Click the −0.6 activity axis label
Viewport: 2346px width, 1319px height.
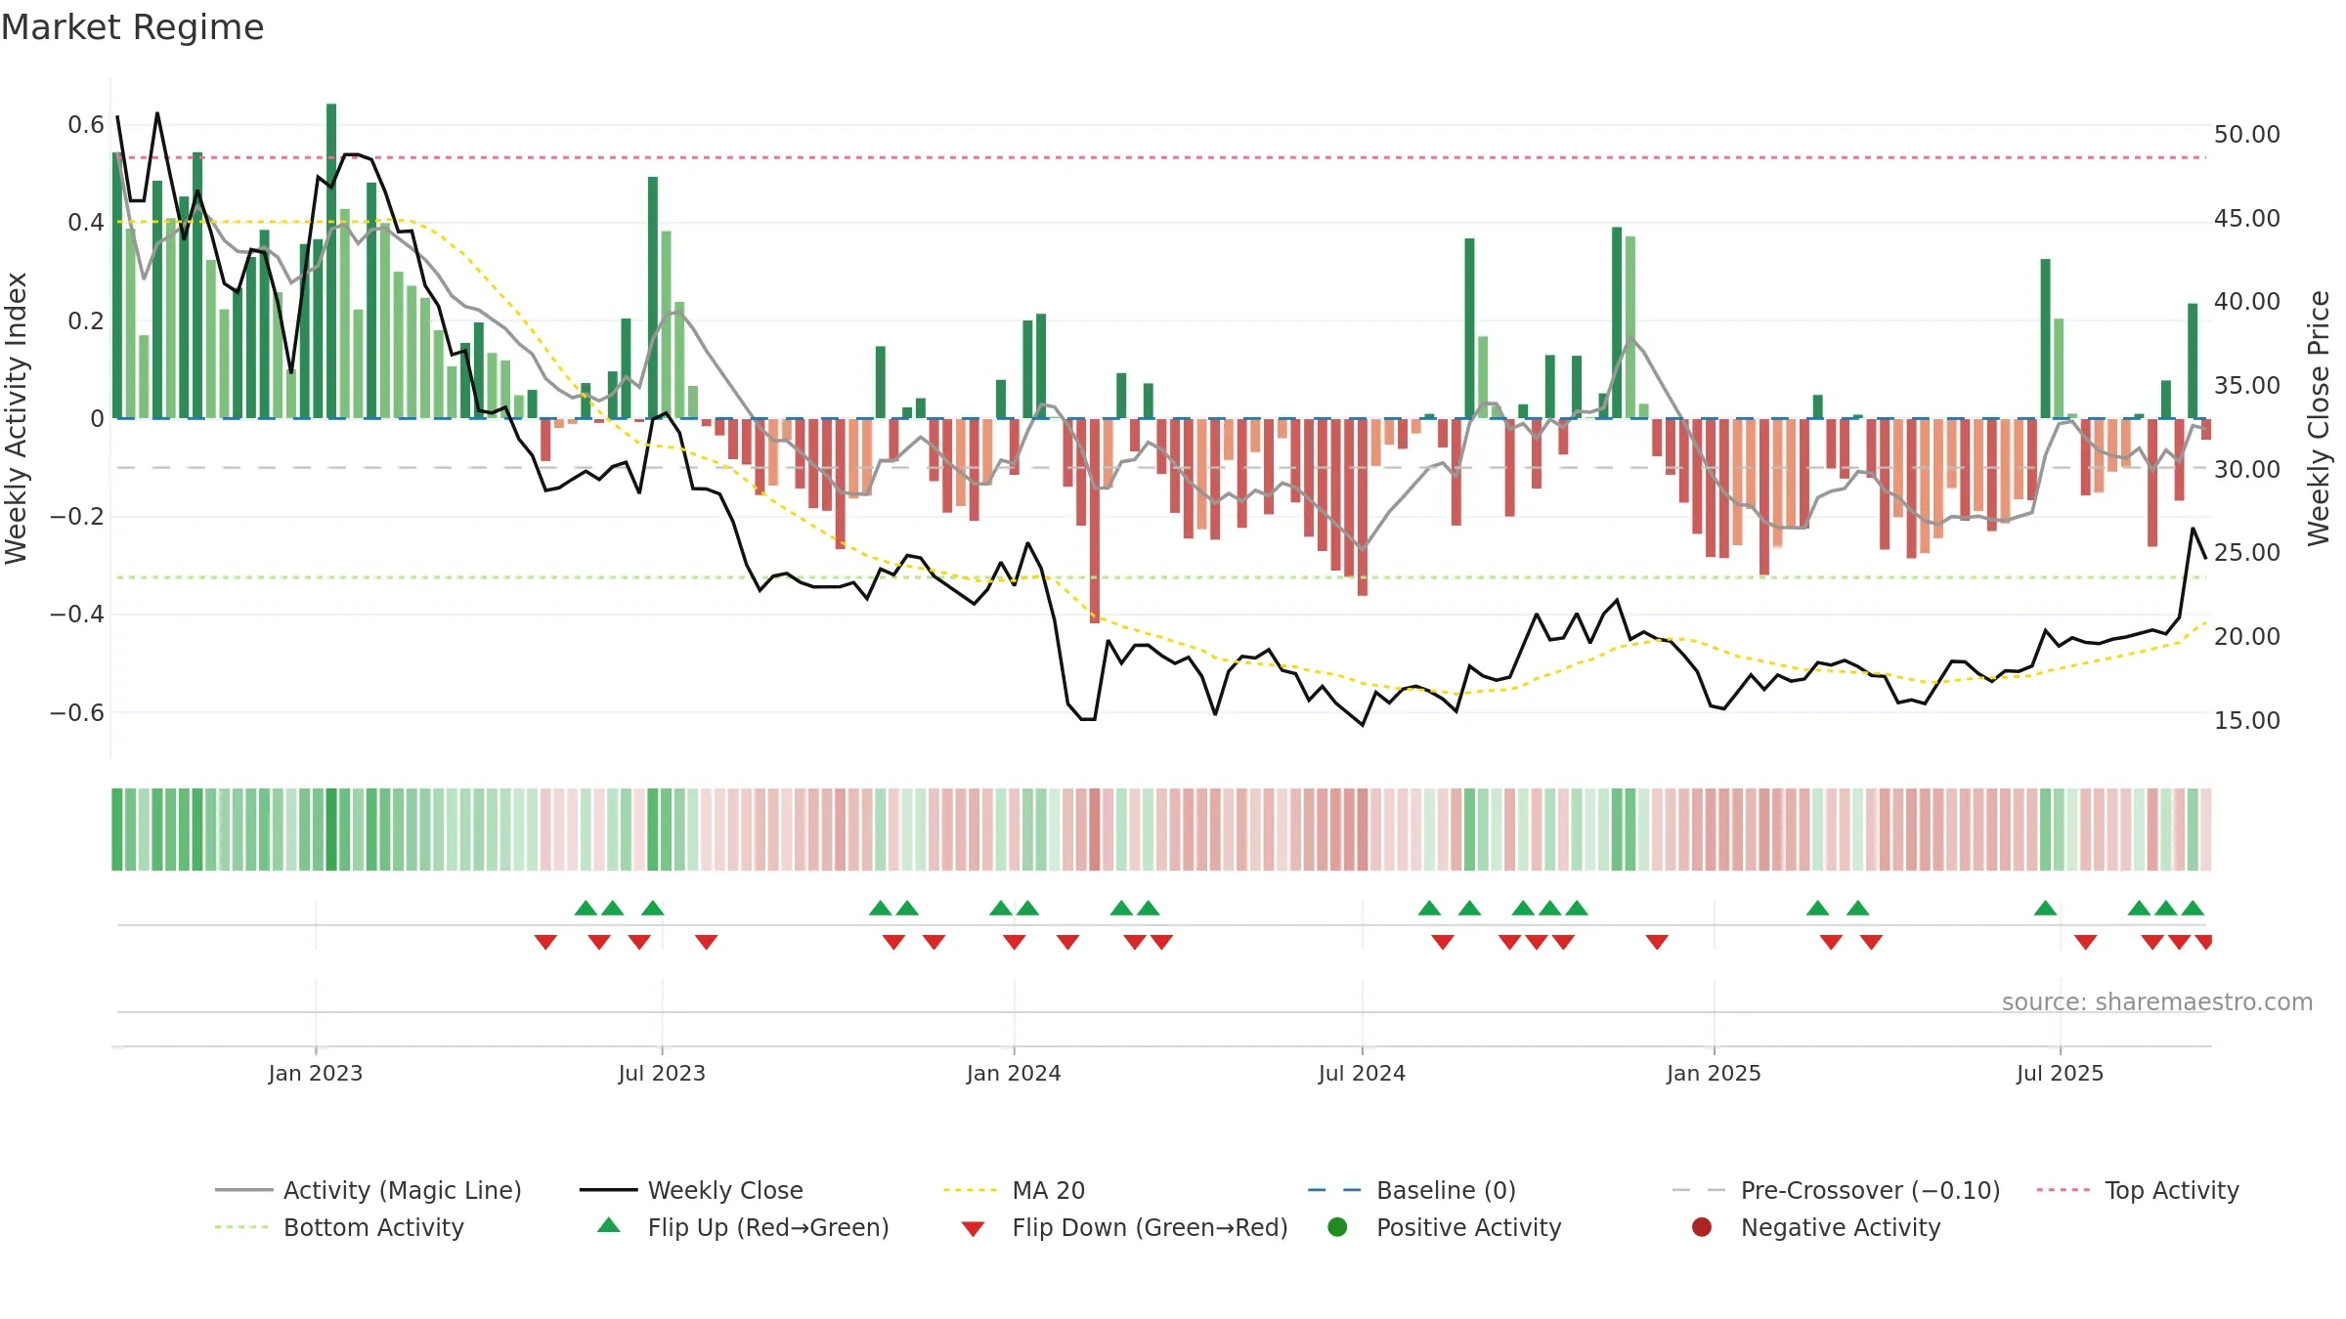click(77, 713)
